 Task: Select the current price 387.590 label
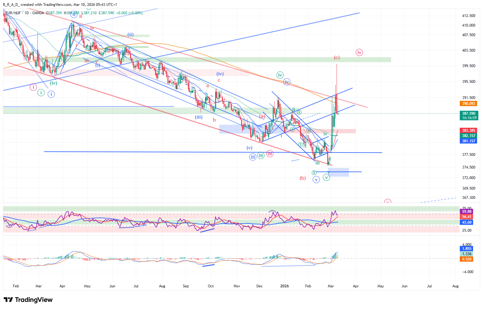469,114
